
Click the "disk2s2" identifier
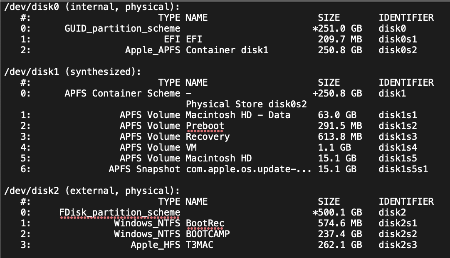[398, 234]
